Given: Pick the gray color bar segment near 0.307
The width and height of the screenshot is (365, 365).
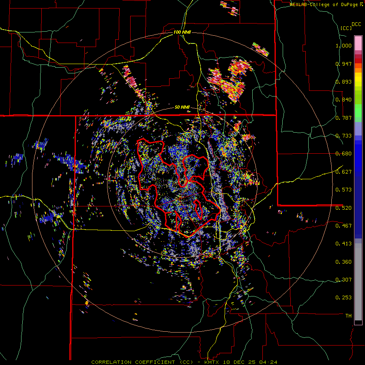Looking at the screenshot, I should point(358,282).
